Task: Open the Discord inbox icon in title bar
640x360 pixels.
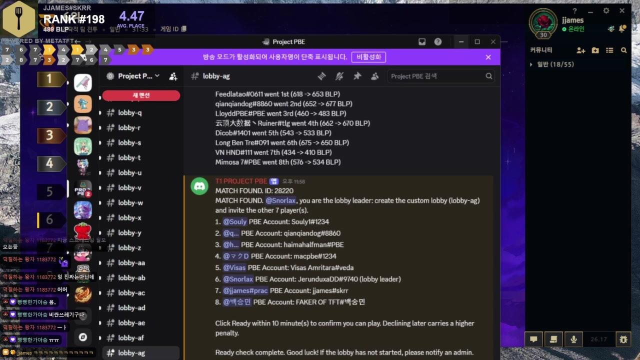Action: tap(422, 42)
